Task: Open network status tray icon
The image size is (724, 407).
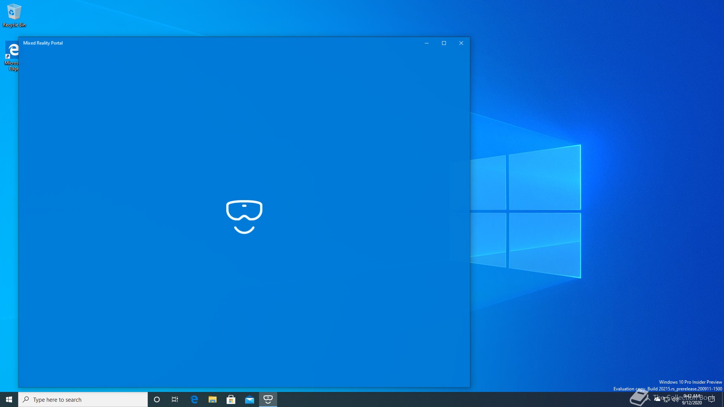Action: (x=666, y=399)
